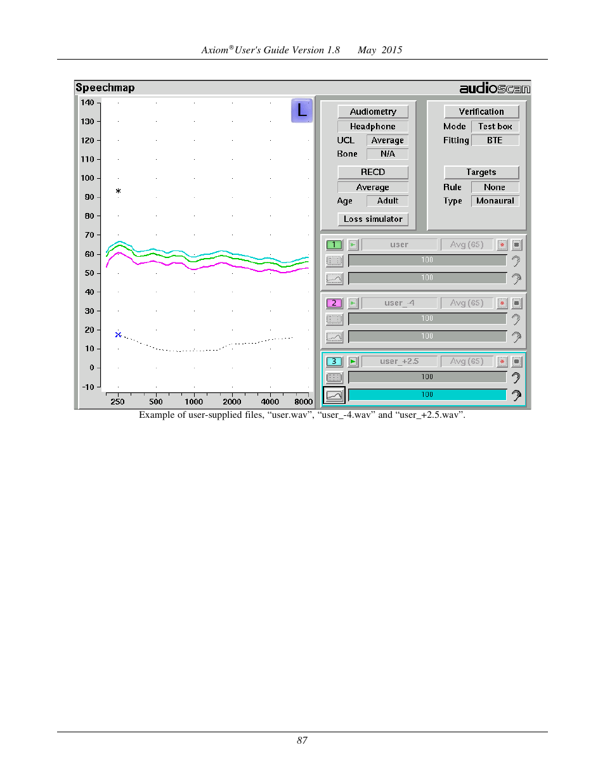
Task: Change the Headphone transducer setting
Action: (x=373, y=127)
